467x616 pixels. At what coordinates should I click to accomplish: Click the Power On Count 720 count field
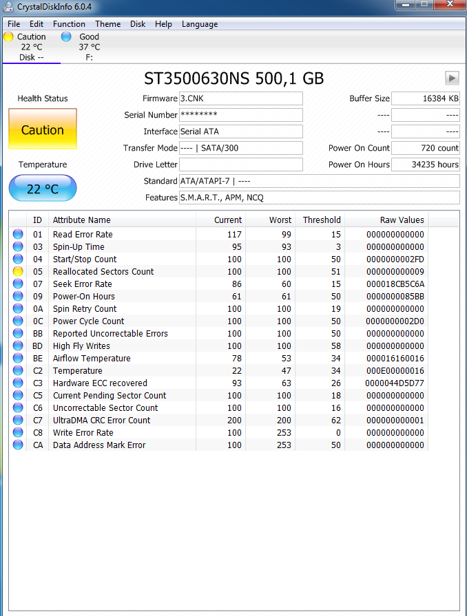426,148
